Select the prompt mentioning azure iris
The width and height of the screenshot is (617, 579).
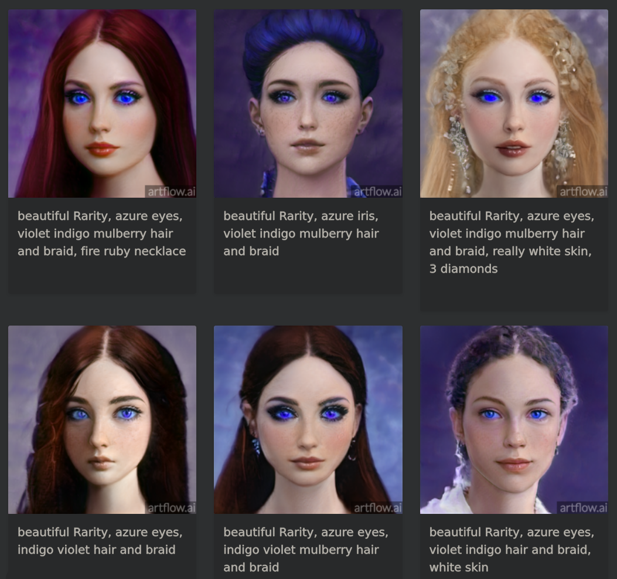pos(301,233)
